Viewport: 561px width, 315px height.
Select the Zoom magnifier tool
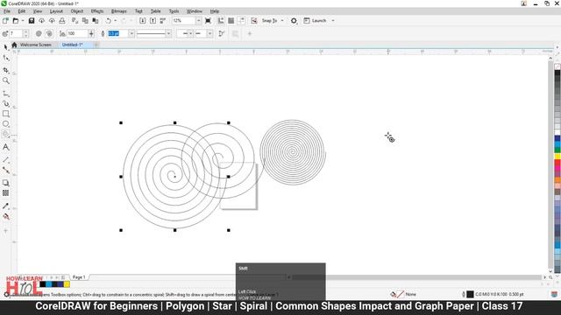coord(6,80)
